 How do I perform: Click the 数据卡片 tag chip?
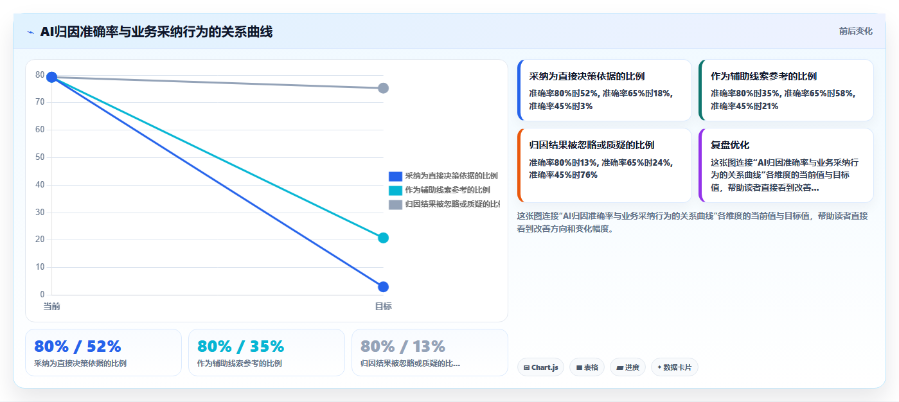pos(674,367)
